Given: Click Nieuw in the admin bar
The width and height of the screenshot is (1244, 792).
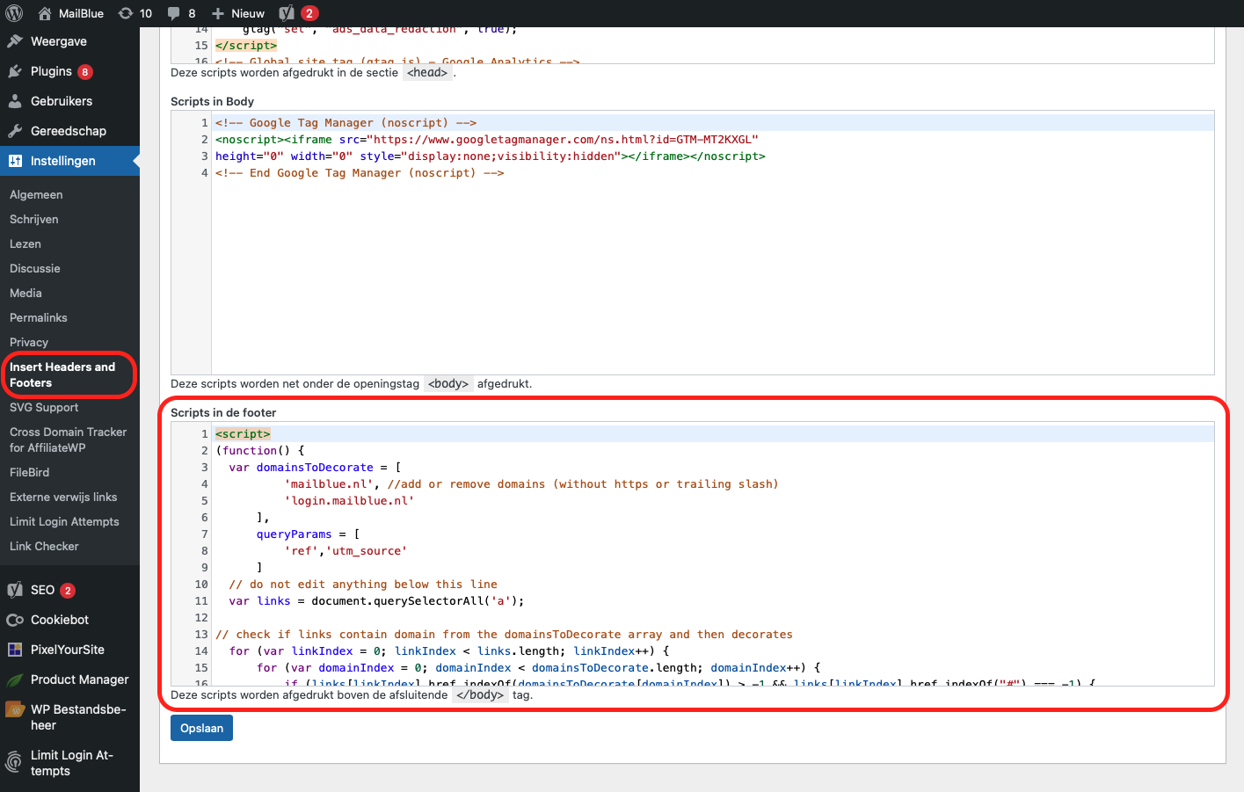Looking at the screenshot, I should coord(248,13).
